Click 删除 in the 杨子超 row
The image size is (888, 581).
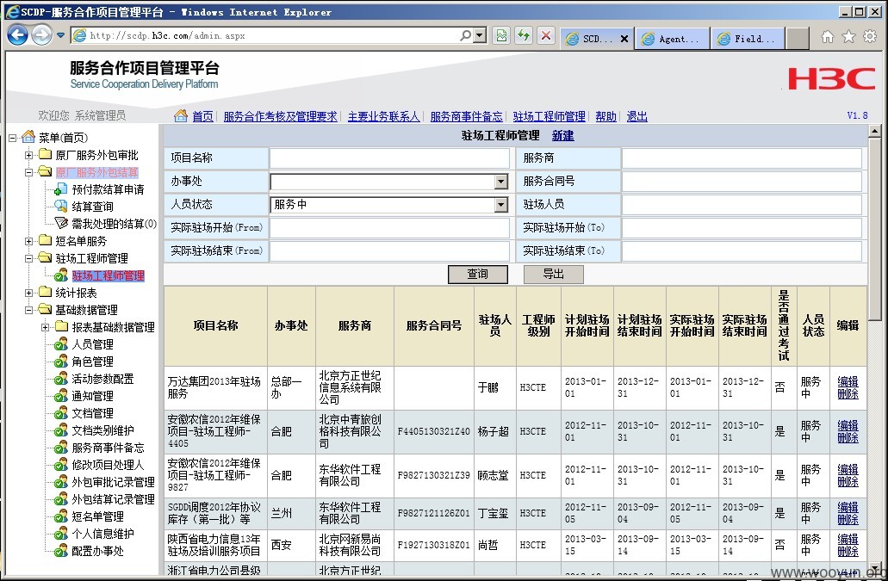(848, 438)
